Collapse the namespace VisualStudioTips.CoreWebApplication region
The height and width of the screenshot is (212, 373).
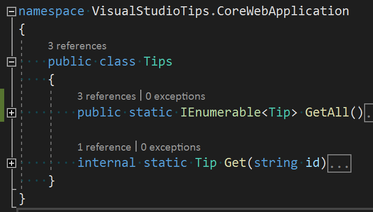(x=12, y=12)
